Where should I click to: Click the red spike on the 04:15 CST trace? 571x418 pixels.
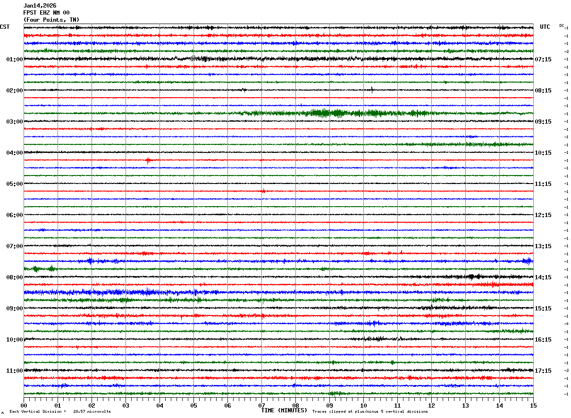(x=148, y=160)
